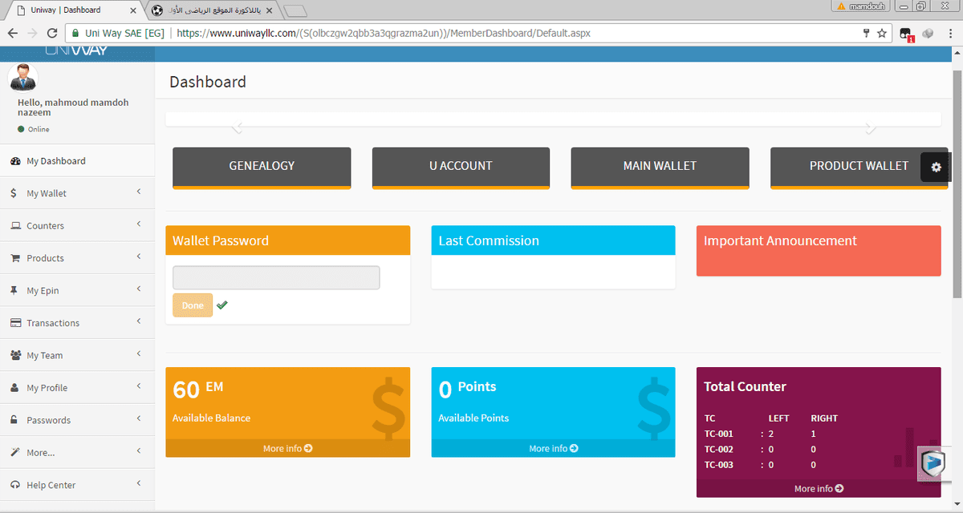963x513 pixels.
Task: Click the My Epin pin icon
Action: point(13,289)
